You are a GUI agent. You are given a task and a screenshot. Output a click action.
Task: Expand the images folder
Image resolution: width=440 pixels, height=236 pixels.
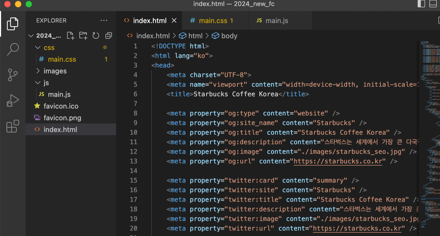tap(38, 71)
